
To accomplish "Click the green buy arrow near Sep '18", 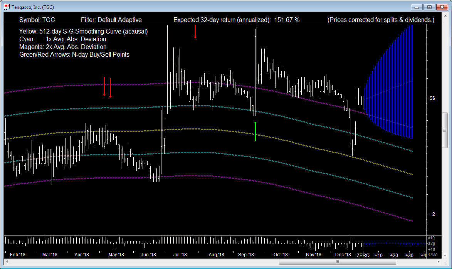I will (x=255, y=131).
